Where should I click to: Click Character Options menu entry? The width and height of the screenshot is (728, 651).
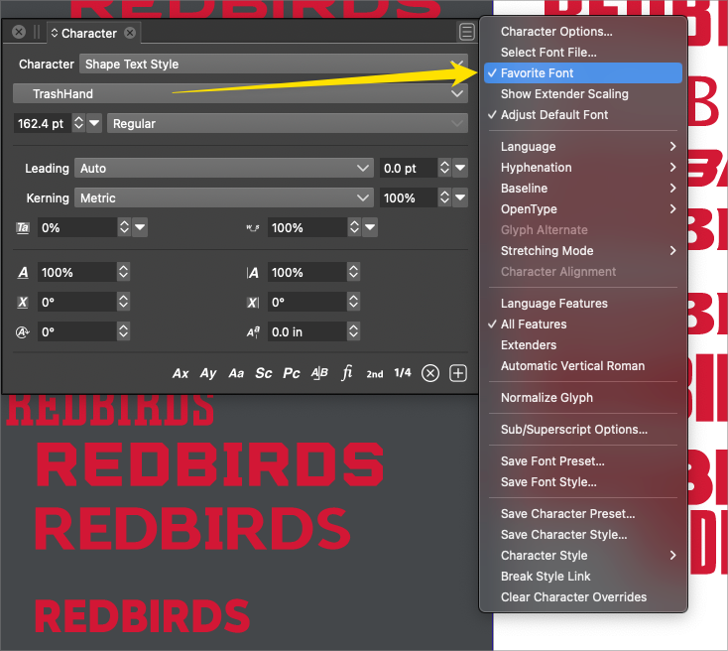pos(556,32)
